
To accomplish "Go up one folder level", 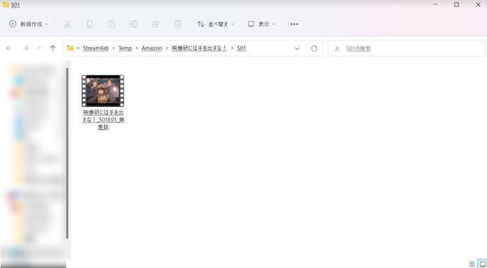I will tap(53, 48).
